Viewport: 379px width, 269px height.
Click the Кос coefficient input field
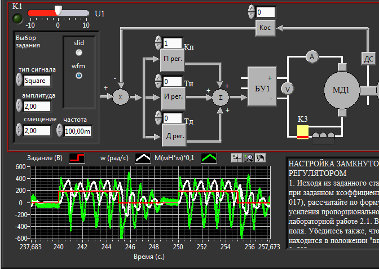266,12
